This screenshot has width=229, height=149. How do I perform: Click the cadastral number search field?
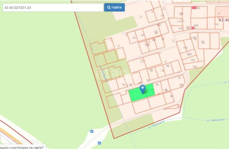click(x=53, y=8)
